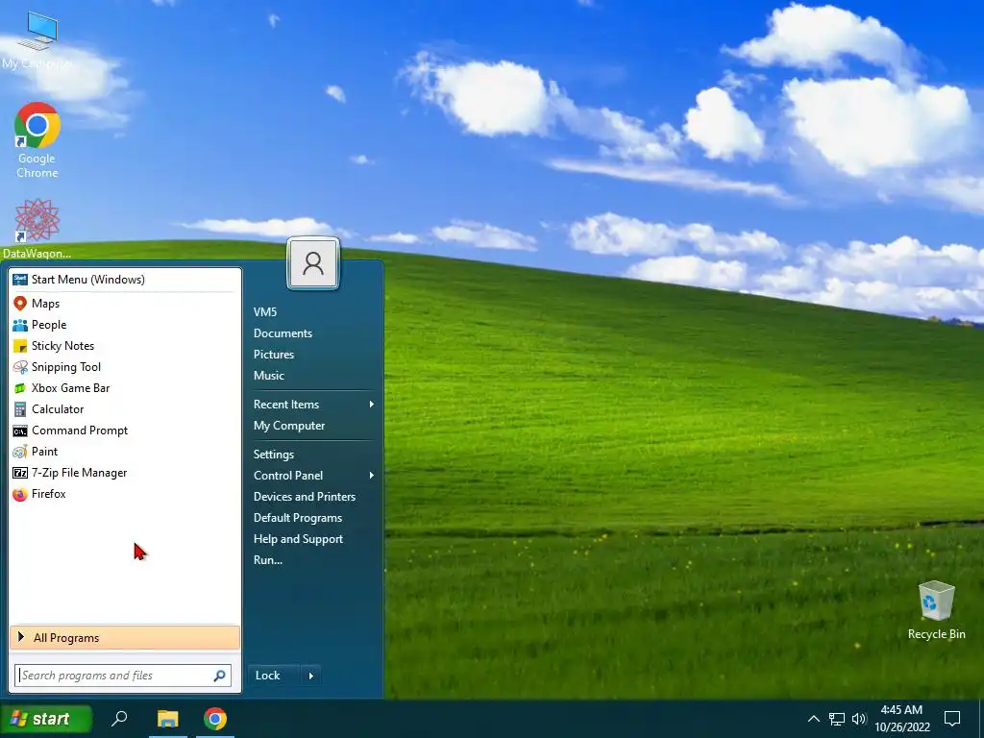984x738 pixels.
Task: Open My Computer desktop icon
Action: (37, 40)
